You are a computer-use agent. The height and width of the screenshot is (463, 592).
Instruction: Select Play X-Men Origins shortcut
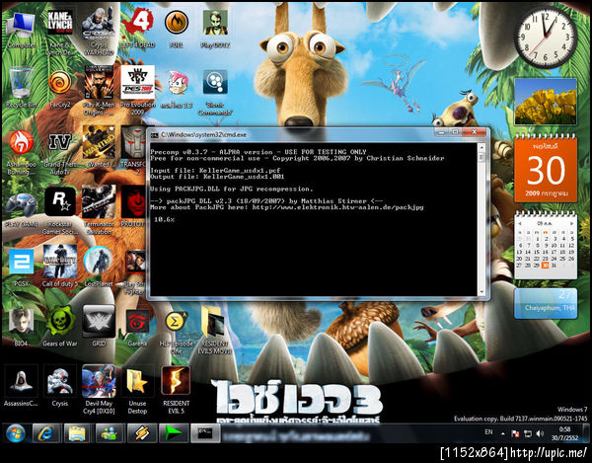pyautogui.click(x=98, y=91)
